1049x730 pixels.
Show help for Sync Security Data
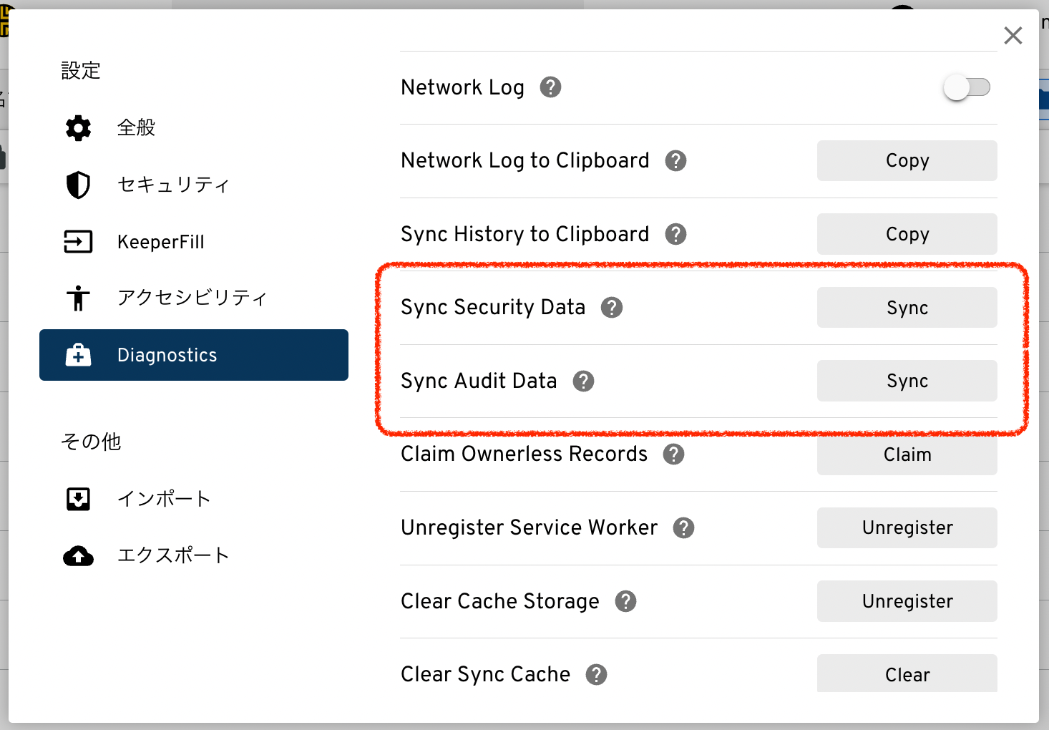pyautogui.click(x=612, y=308)
